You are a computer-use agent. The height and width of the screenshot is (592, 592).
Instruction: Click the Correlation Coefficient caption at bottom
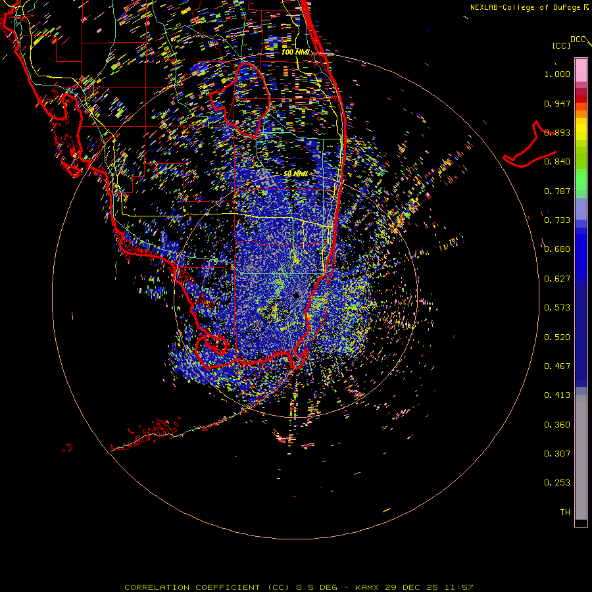(299, 587)
